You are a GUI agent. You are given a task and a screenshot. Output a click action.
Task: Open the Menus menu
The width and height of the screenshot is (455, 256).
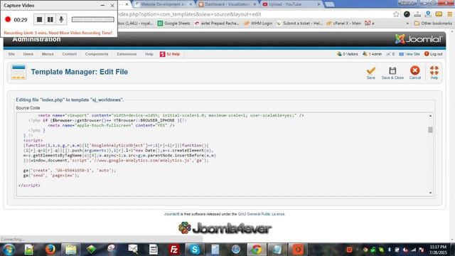pos(48,54)
